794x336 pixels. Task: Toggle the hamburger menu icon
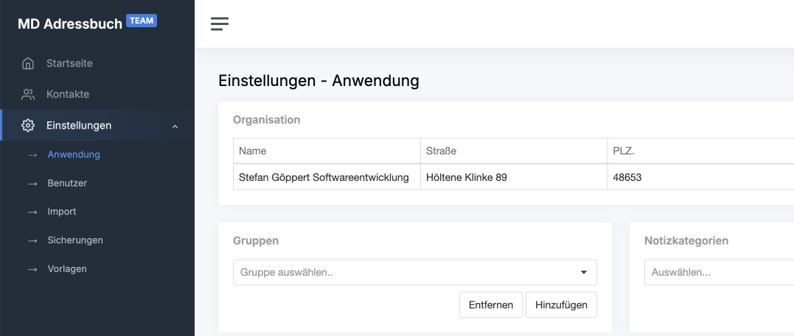point(220,24)
